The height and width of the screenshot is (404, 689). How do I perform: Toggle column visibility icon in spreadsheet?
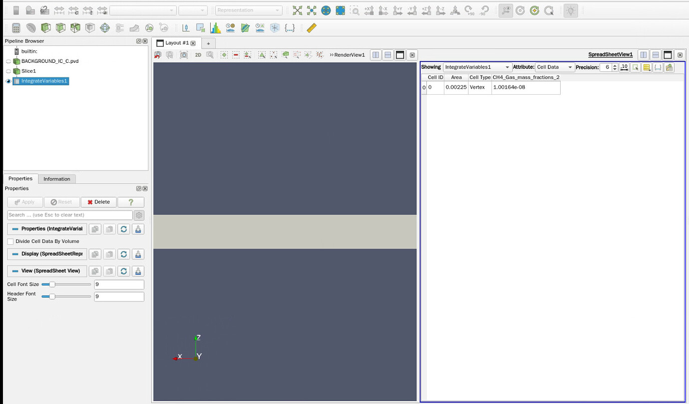647,67
